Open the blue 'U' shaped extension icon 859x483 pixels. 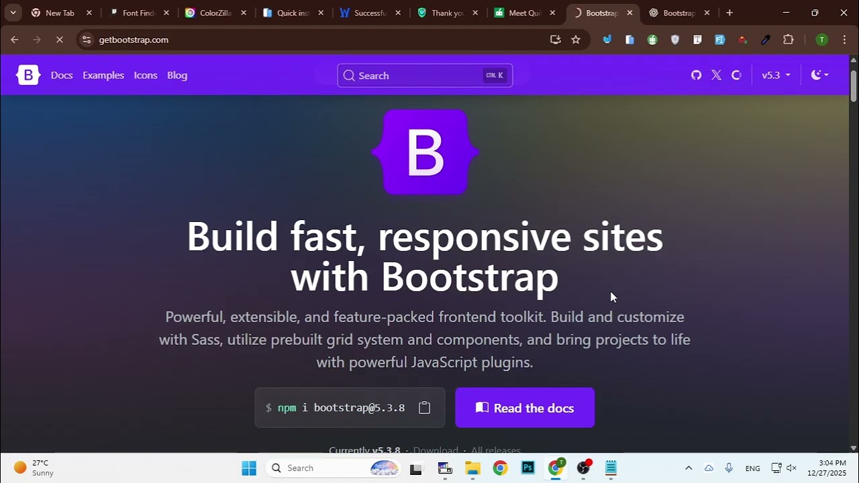point(607,40)
